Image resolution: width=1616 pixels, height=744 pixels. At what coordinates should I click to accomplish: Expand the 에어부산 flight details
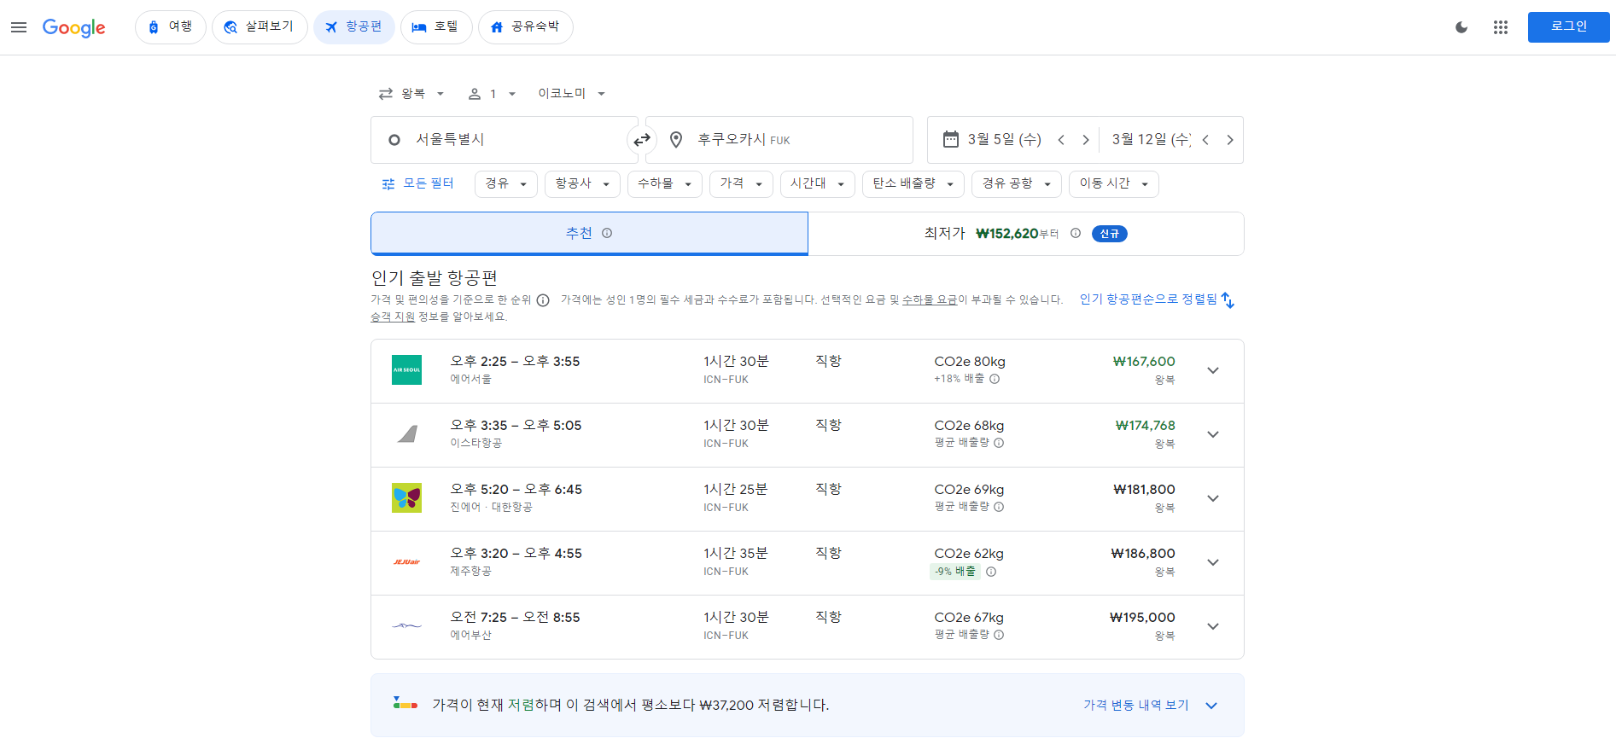coord(1213,626)
